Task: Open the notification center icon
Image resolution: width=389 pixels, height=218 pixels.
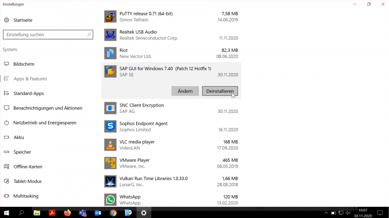Action: pos(380,213)
